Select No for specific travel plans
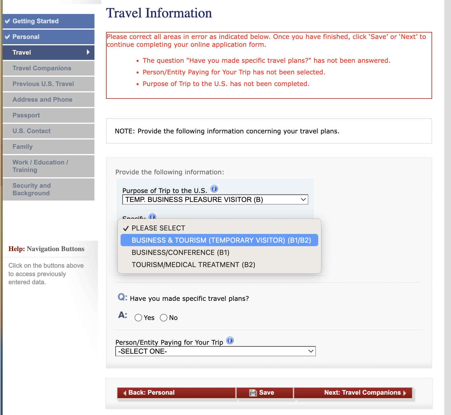Screen dimensions: 451x415 (x=164, y=318)
